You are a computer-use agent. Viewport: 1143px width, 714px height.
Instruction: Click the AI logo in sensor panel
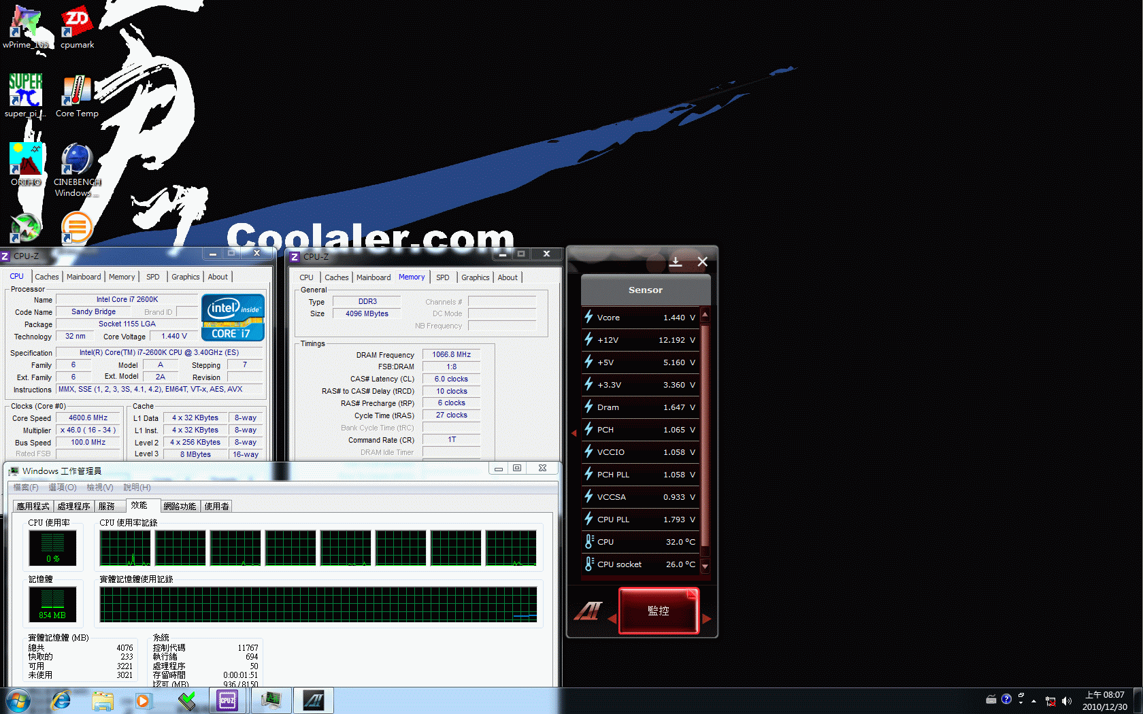pyautogui.click(x=589, y=611)
